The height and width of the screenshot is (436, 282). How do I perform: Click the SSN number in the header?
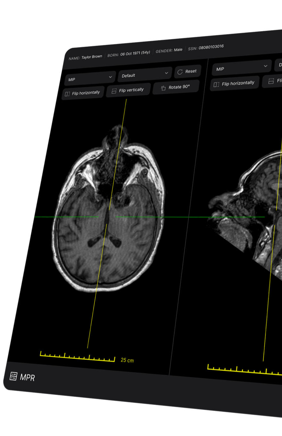(211, 47)
